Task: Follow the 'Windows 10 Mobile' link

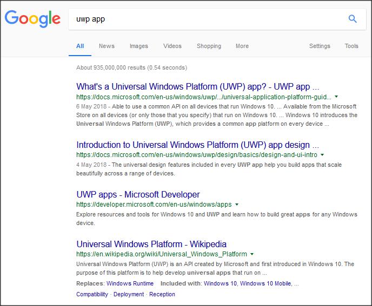Action: (265, 283)
